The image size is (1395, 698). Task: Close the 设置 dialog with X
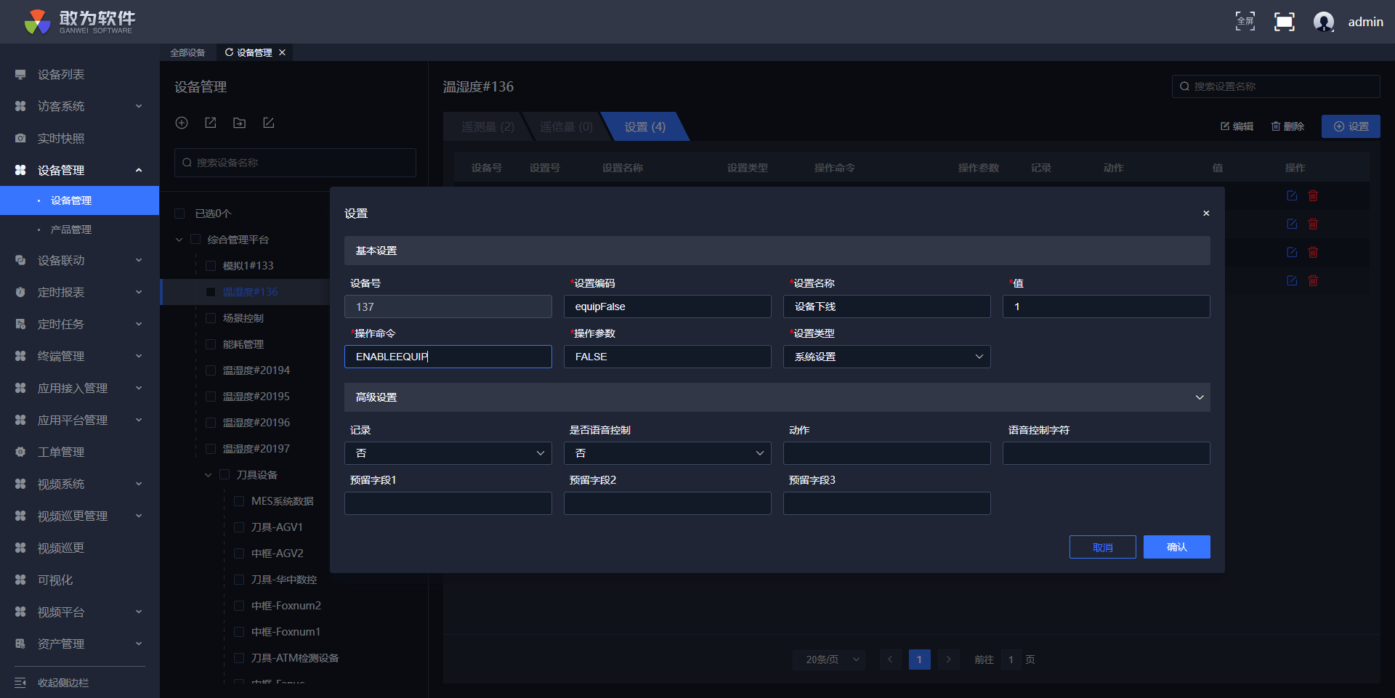(1206, 214)
